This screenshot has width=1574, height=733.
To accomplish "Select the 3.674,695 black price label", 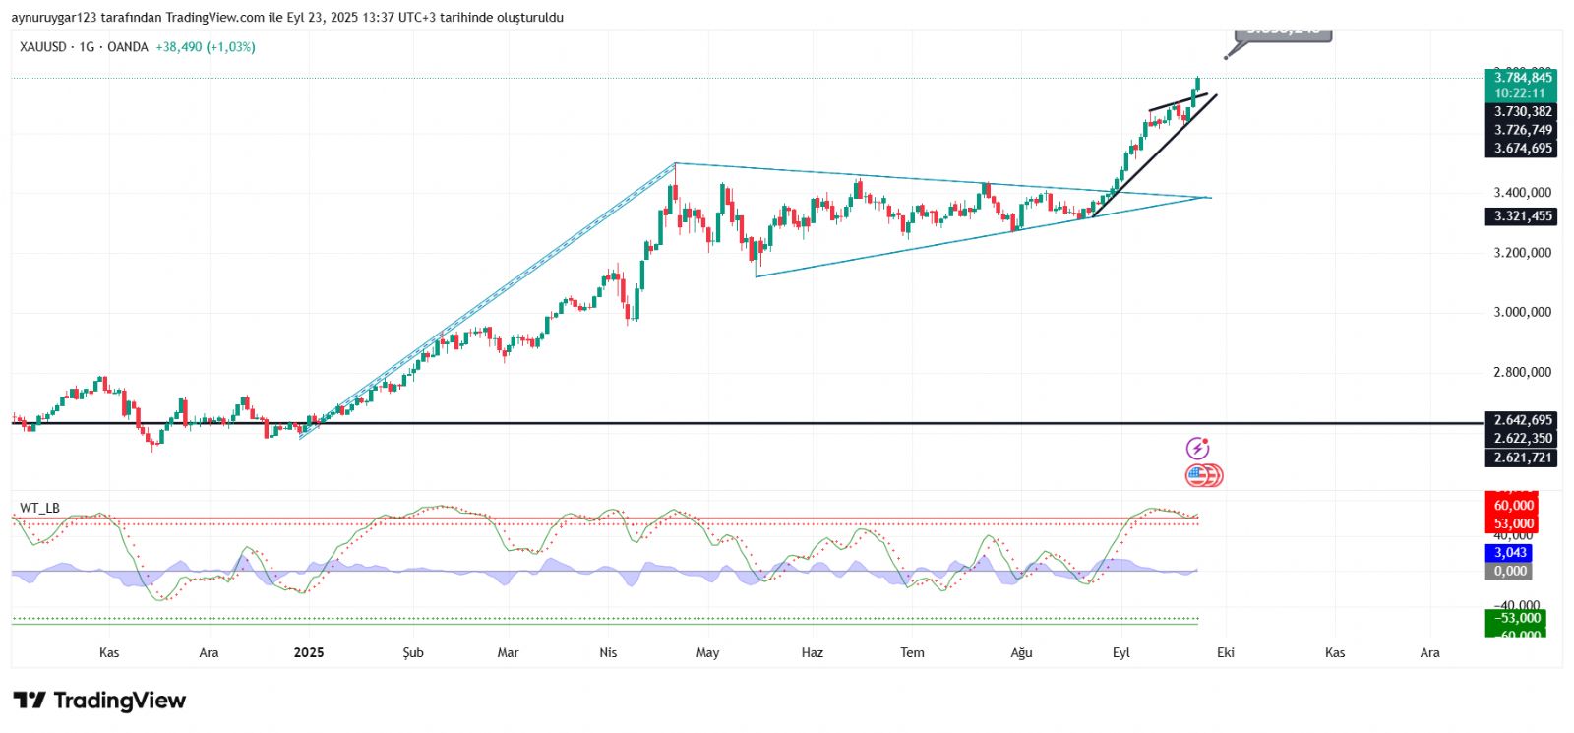I will (1522, 149).
